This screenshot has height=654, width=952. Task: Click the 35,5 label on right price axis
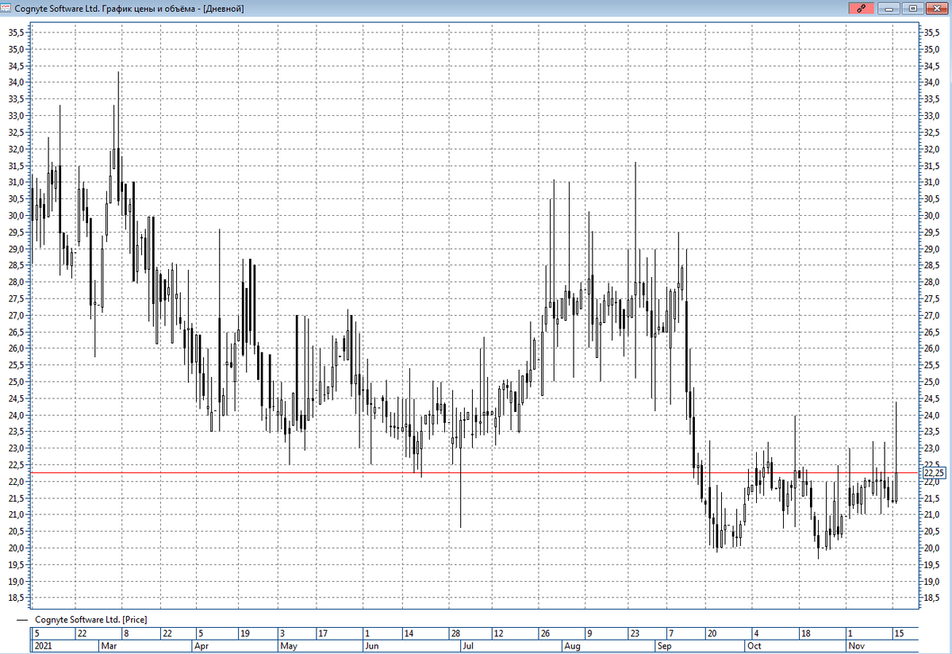pyautogui.click(x=934, y=33)
